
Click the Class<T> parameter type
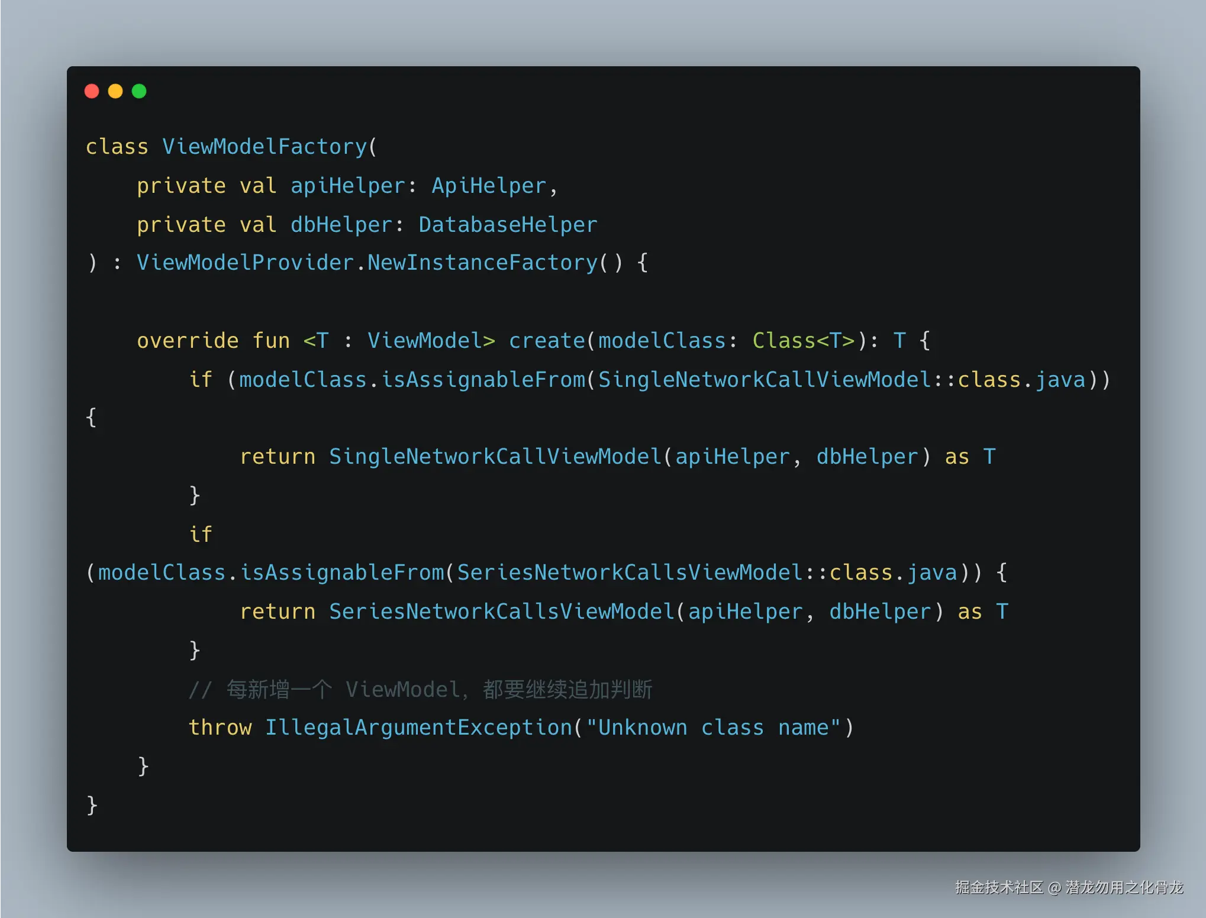click(804, 341)
